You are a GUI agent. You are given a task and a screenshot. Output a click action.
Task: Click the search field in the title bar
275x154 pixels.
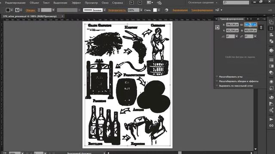coord(236,3)
